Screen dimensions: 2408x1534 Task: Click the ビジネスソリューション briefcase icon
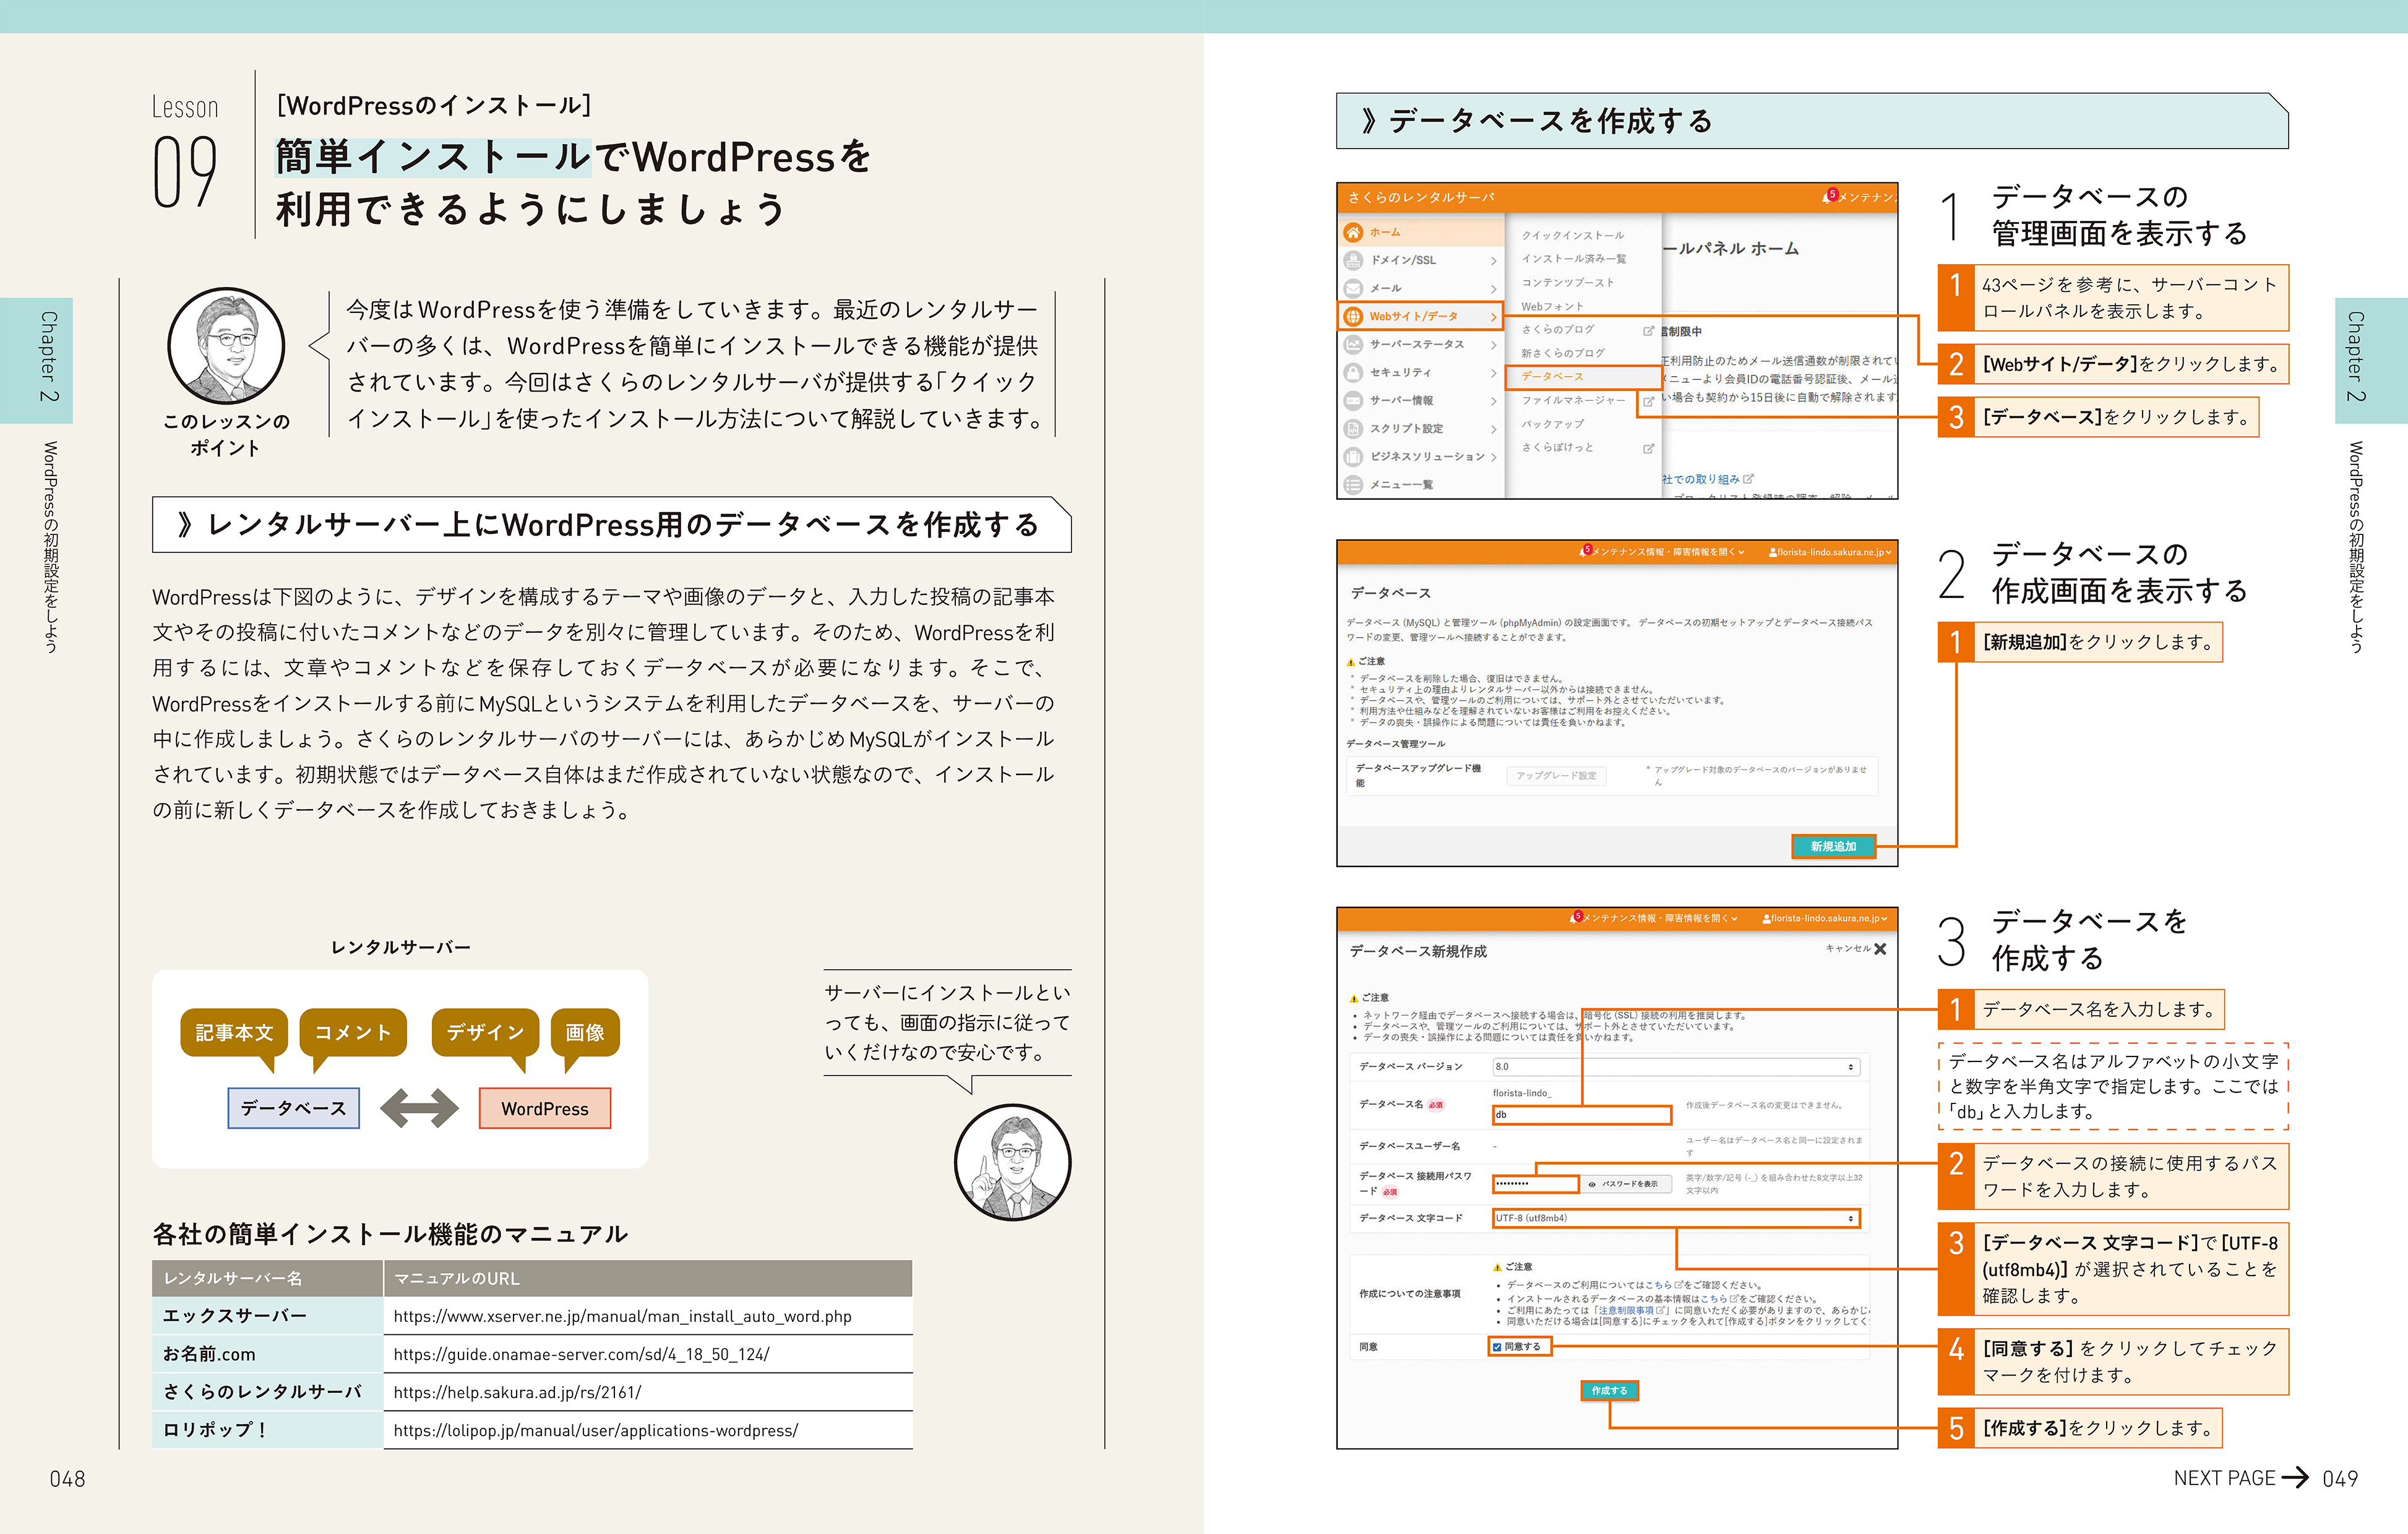point(1354,457)
